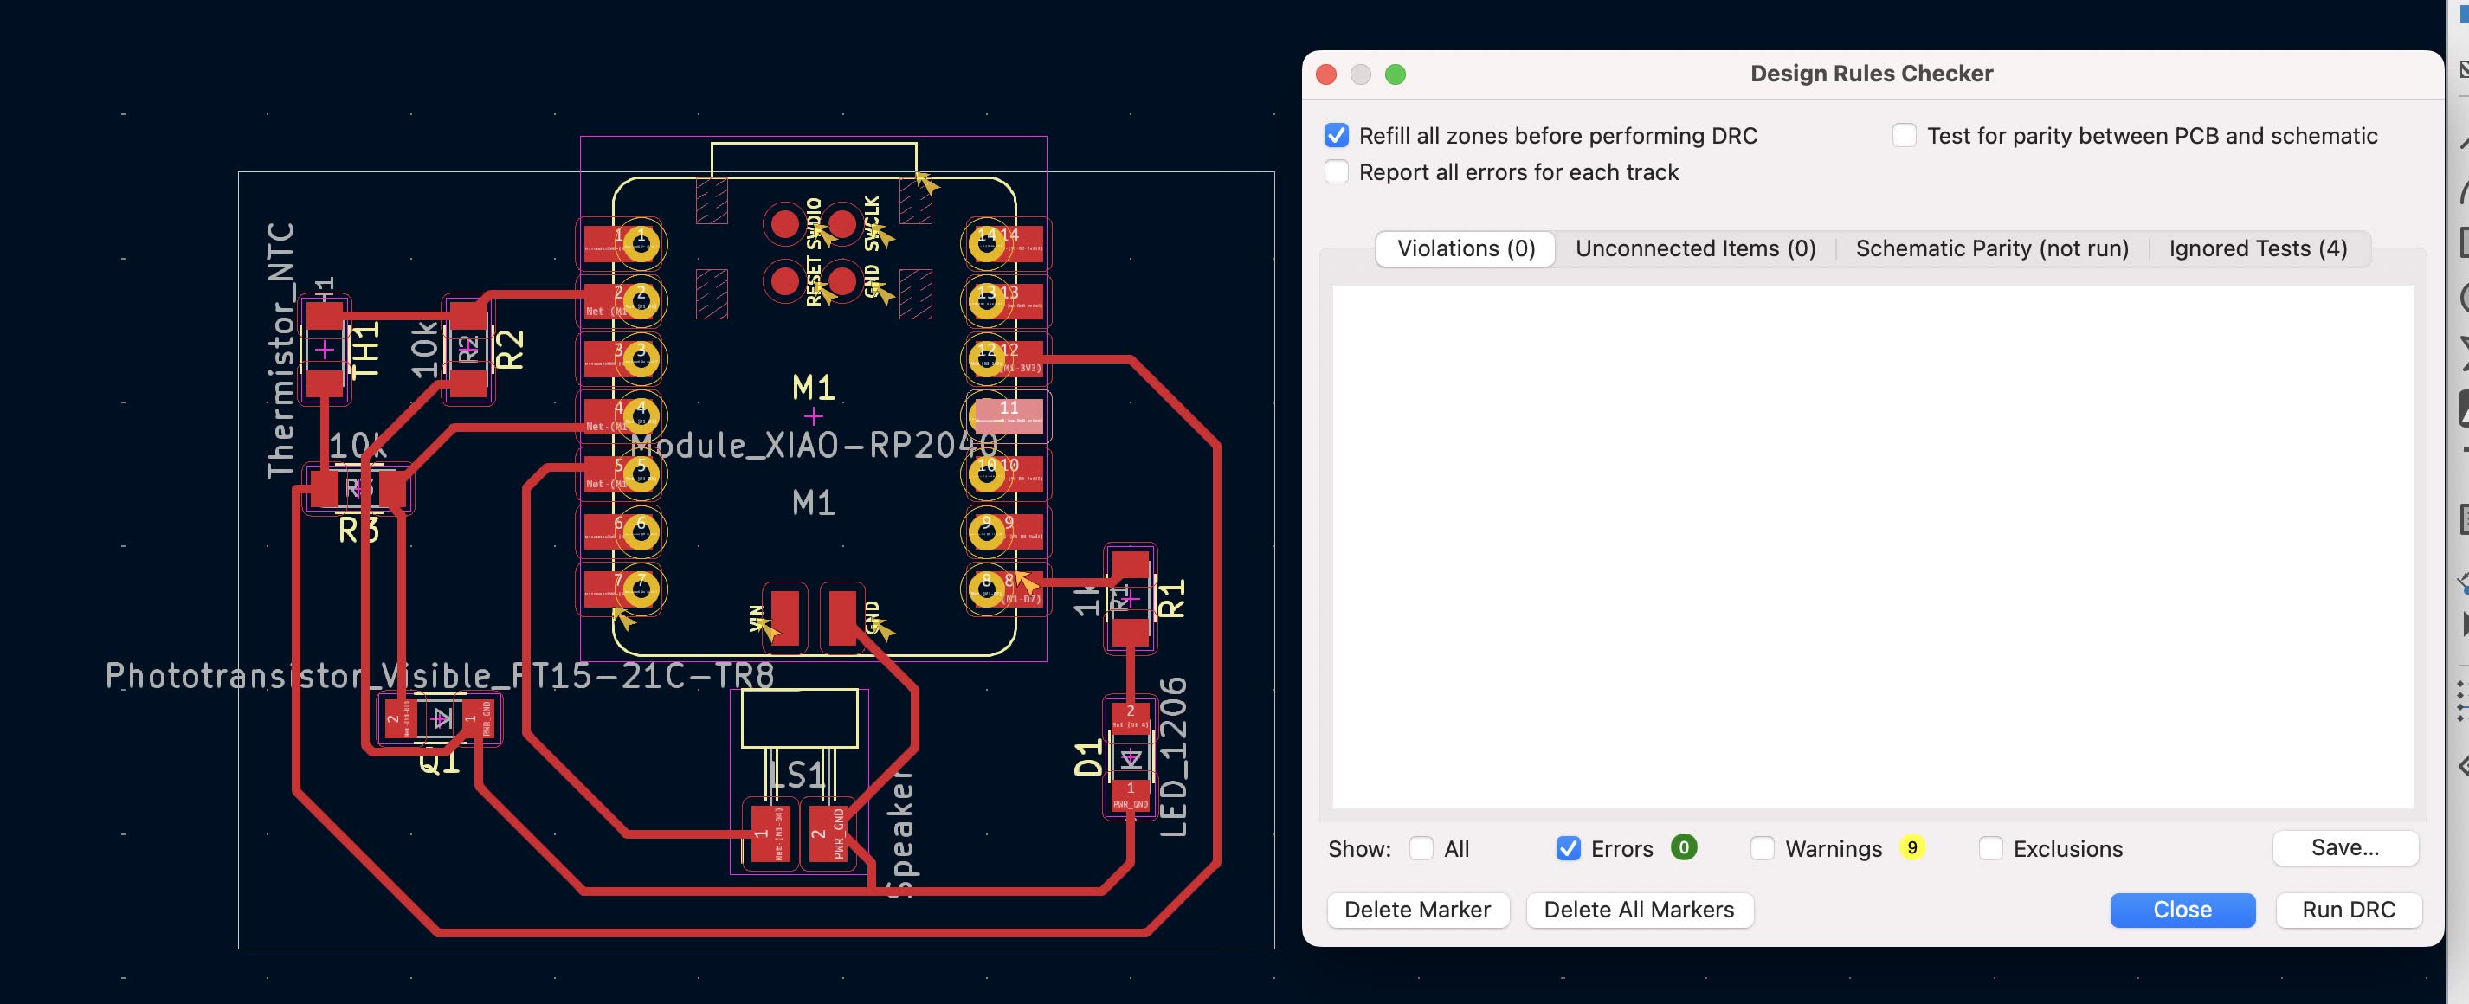Viewport: 2469px width, 1004px height.
Task: Toggle Report all errors for each track
Action: [1336, 172]
